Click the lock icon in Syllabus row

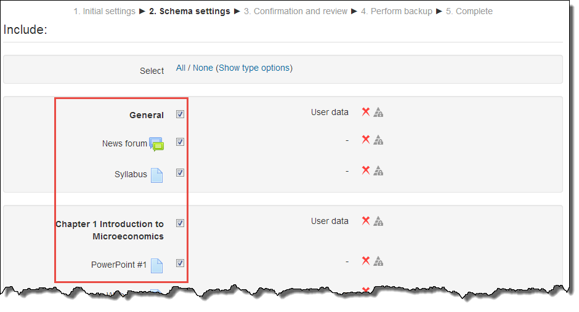379,170
